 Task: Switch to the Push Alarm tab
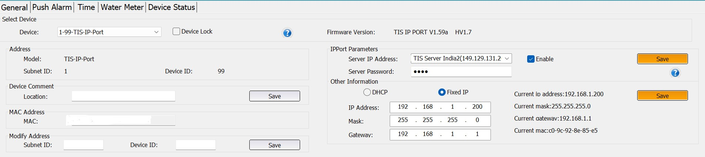click(x=52, y=7)
